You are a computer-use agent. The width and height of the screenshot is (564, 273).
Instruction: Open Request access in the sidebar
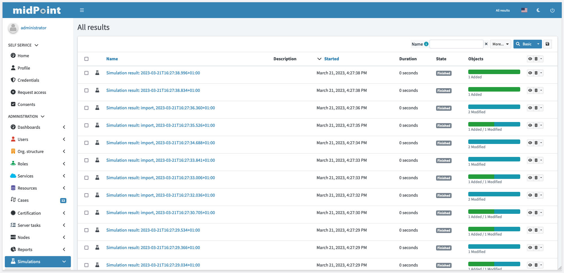(x=32, y=92)
